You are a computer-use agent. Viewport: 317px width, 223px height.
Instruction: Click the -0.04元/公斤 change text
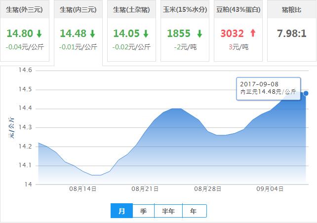pyautogui.click(x=25, y=47)
